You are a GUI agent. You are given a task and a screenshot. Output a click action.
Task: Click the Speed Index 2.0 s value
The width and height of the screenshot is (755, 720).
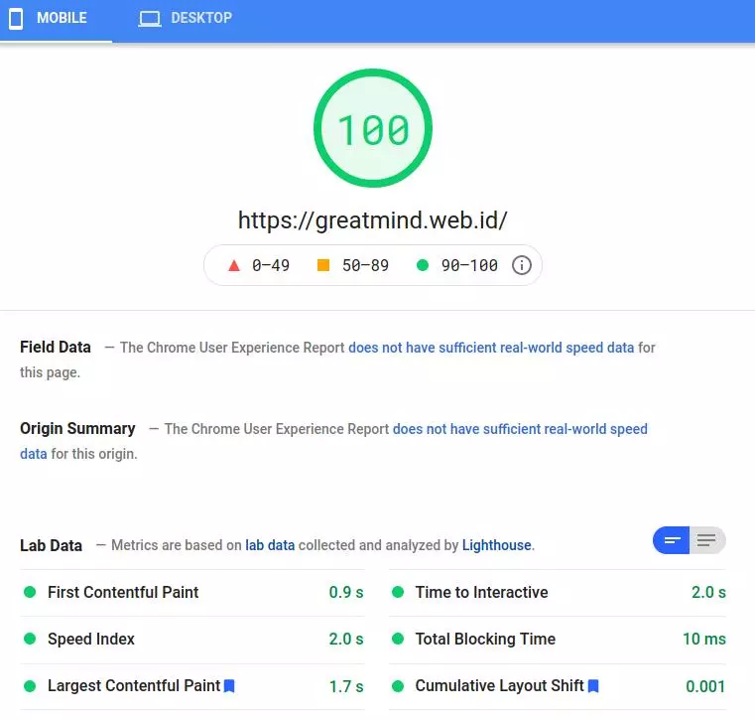coord(346,639)
